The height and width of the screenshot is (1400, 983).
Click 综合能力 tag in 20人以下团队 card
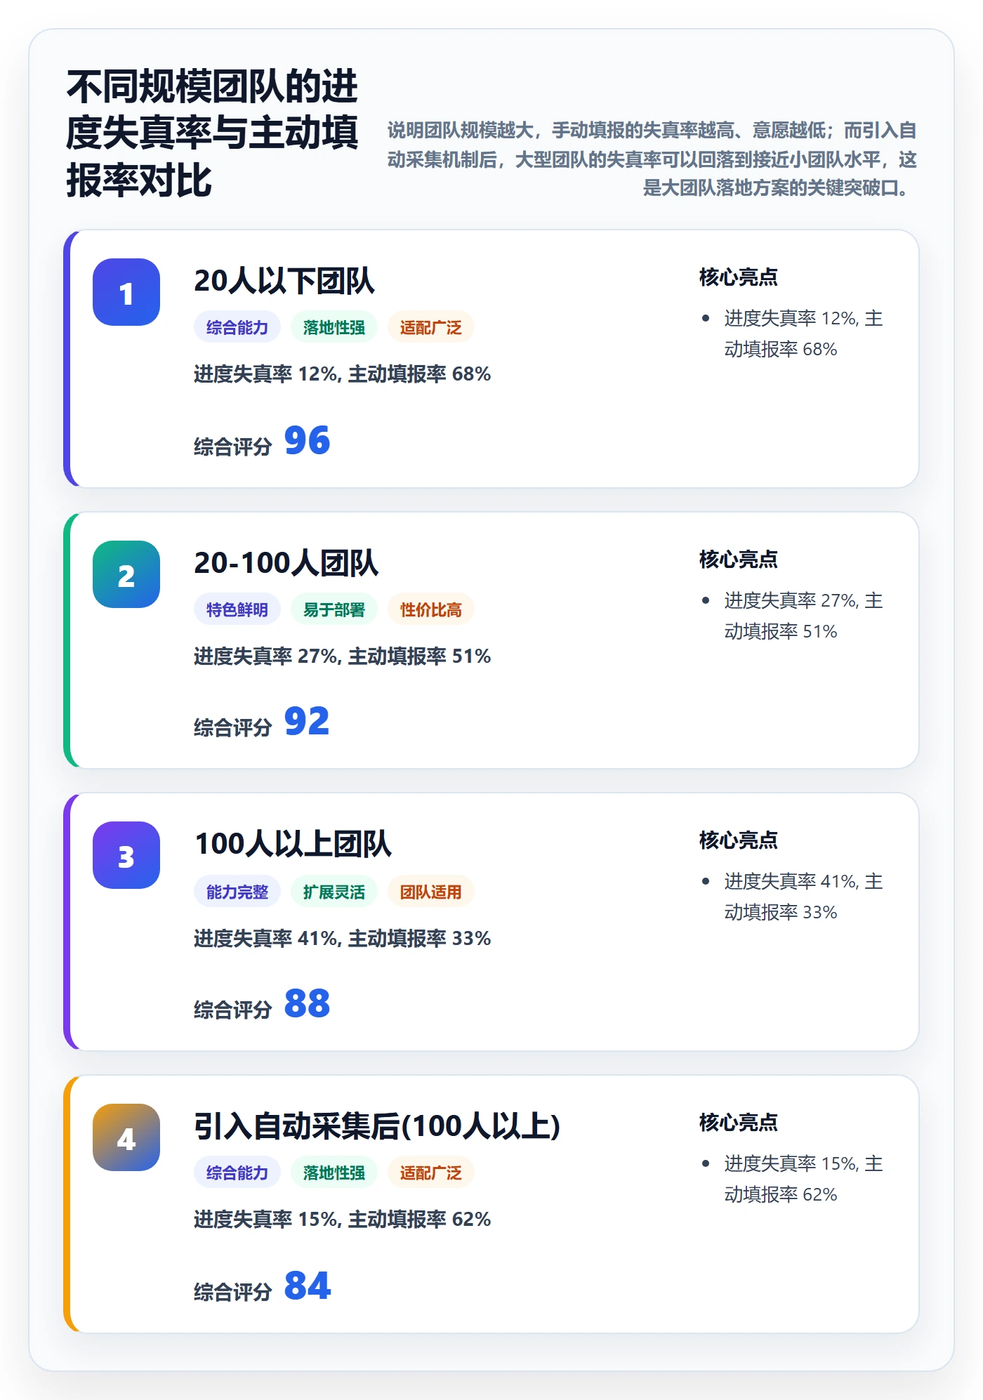pyautogui.click(x=237, y=327)
